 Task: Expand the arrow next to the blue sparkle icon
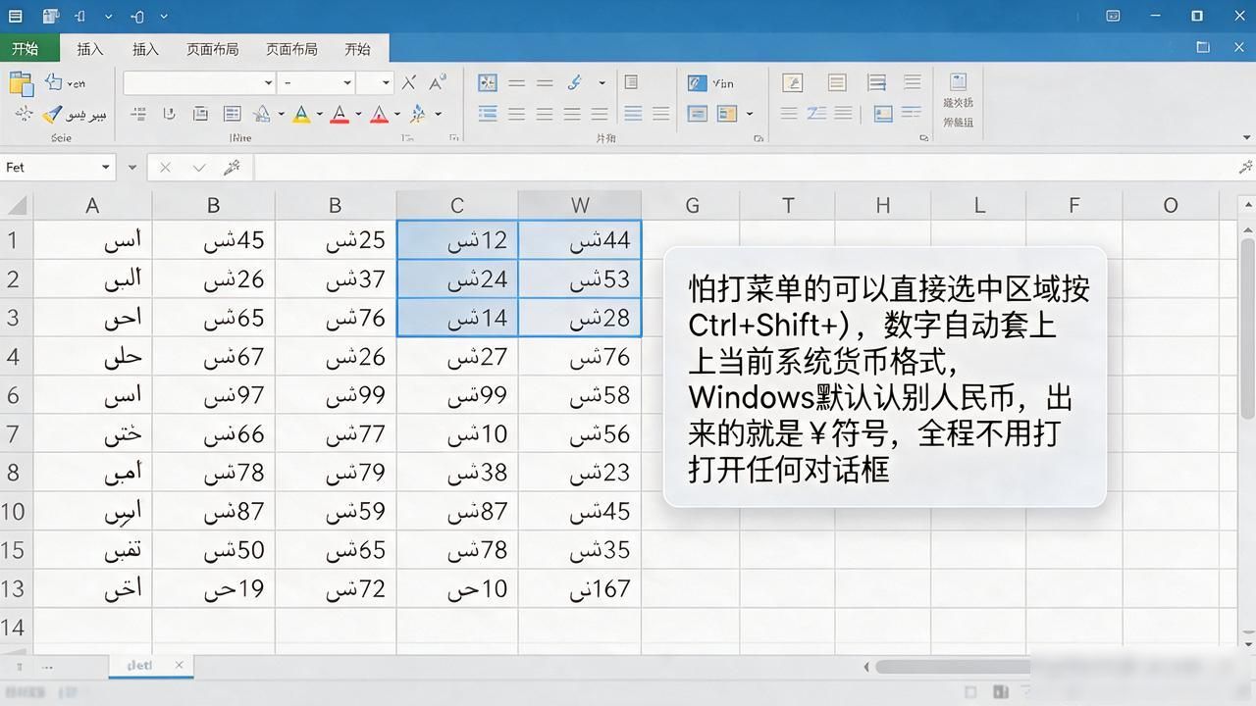click(x=438, y=115)
